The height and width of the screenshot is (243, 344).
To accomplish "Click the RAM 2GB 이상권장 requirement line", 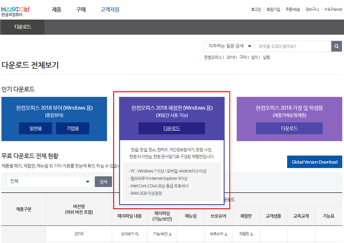I will (145, 193).
